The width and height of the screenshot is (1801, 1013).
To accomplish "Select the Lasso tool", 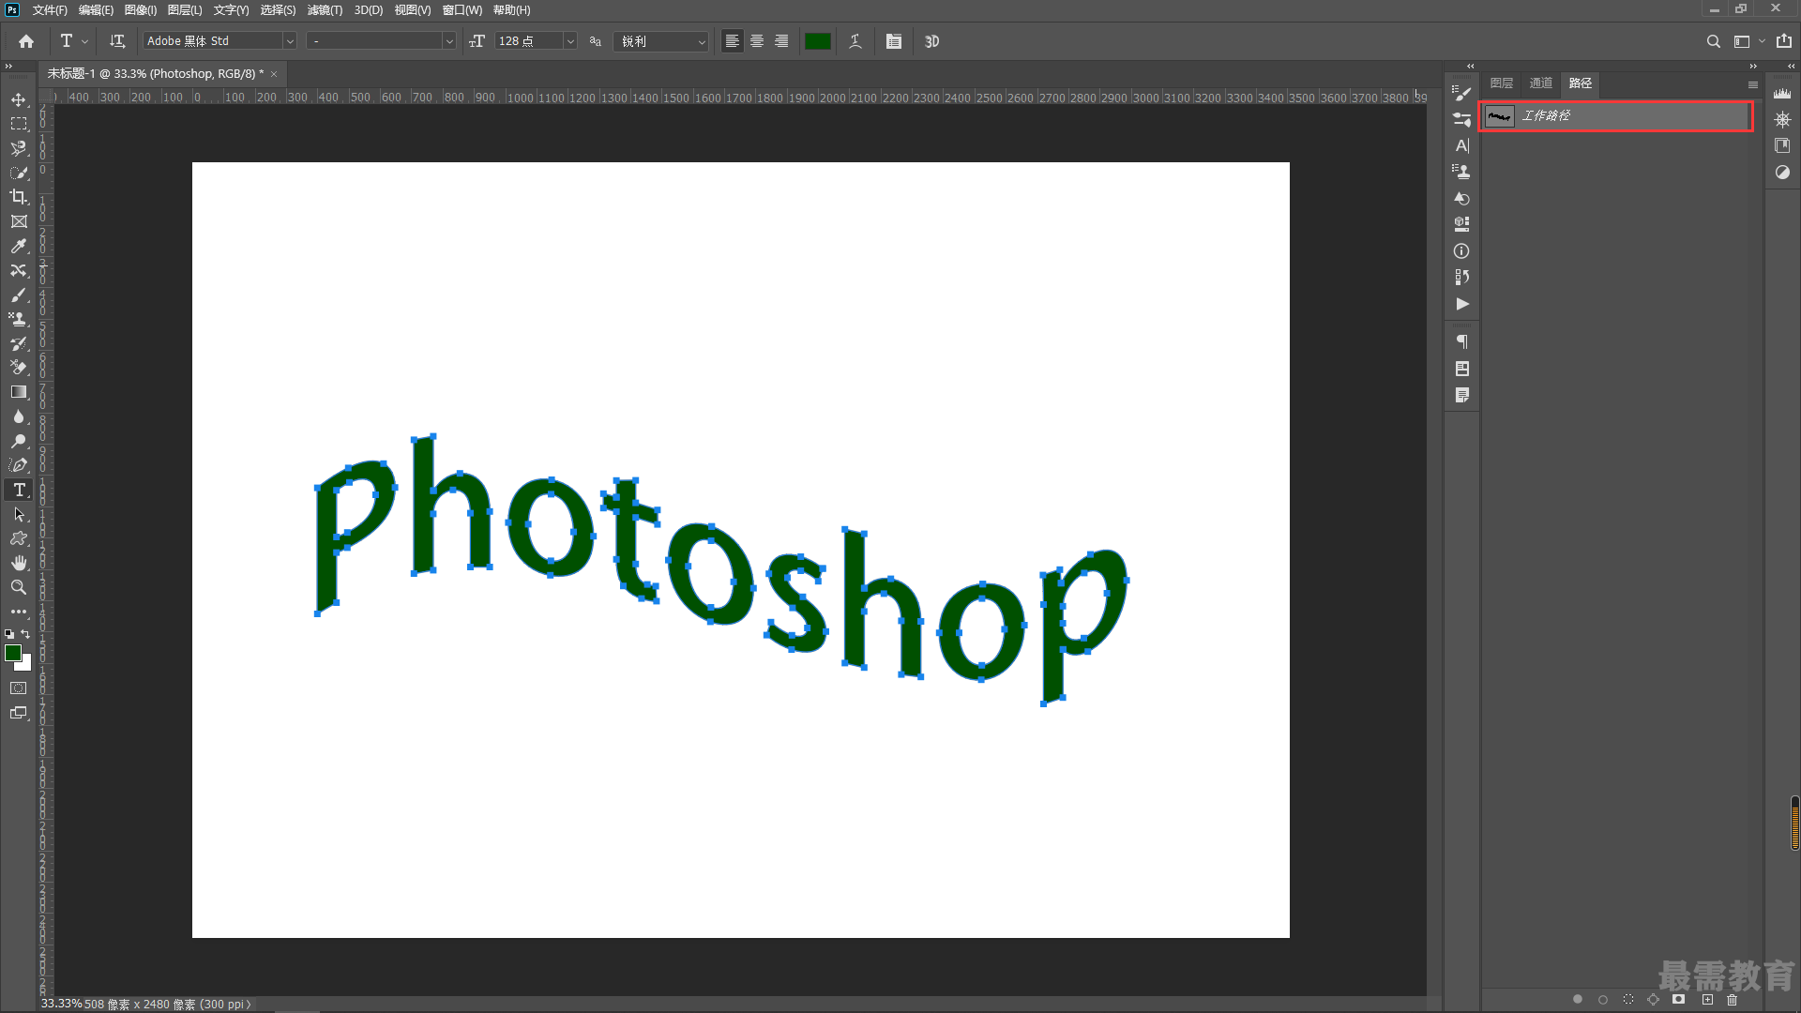I will pos(19,148).
